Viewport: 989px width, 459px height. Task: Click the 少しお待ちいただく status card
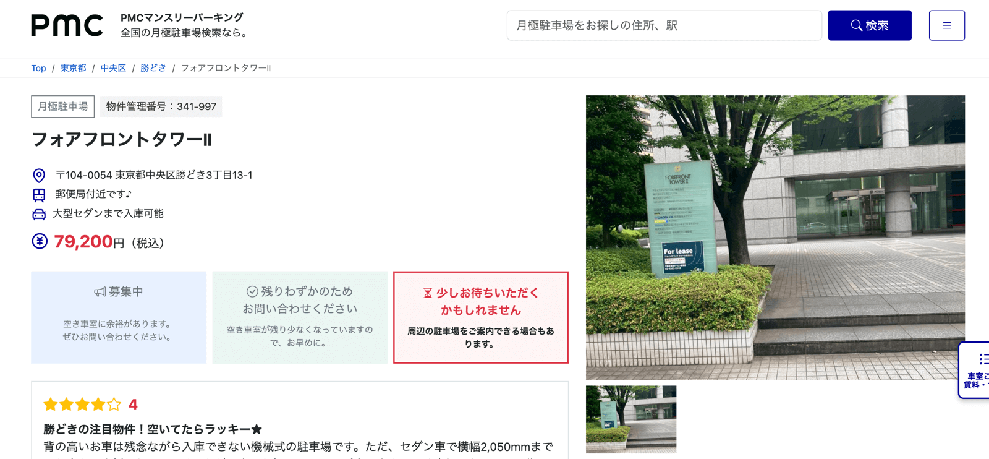(x=481, y=317)
